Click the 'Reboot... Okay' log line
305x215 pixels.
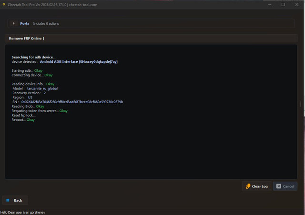tap(23, 120)
